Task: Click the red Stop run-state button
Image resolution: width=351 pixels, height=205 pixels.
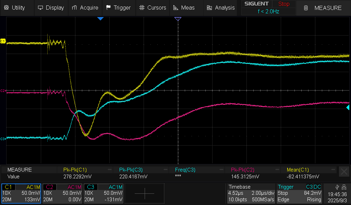Action: point(283,4)
